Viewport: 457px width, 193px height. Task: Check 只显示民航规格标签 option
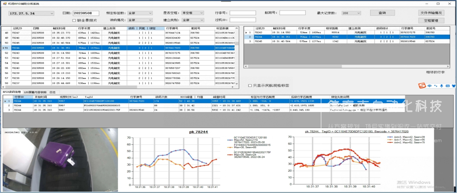[x=250, y=85]
